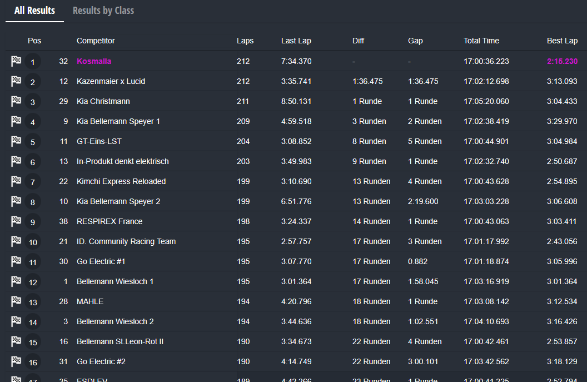Click the checkered flag icon beside Kosmalla
This screenshot has height=382, width=587.
pos(16,61)
